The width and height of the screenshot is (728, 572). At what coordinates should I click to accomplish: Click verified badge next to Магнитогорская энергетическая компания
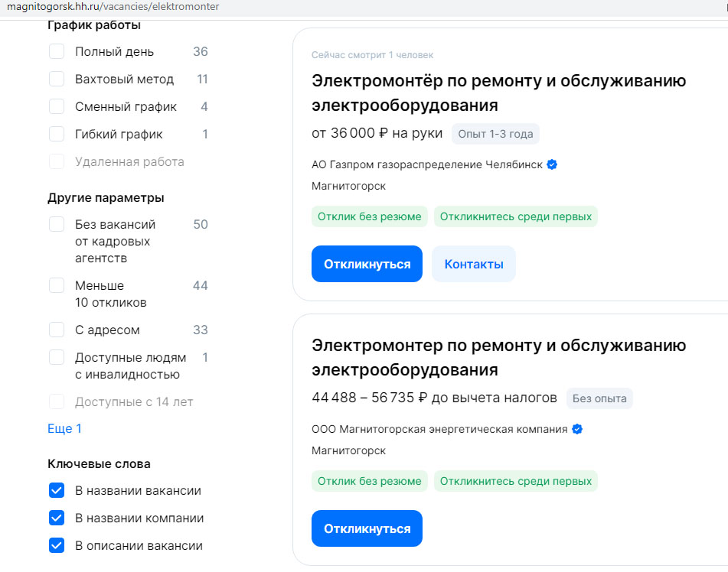[x=577, y=429]
